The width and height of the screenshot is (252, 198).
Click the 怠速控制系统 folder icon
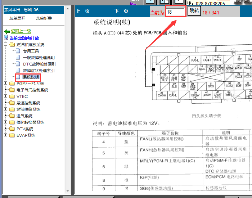point(12,103)
